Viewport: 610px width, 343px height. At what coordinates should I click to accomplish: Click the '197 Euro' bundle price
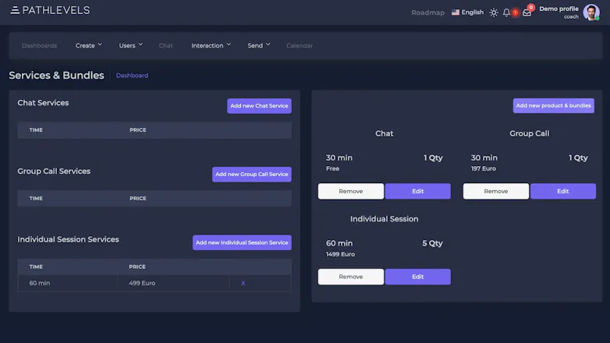click(x=483, y=169)
